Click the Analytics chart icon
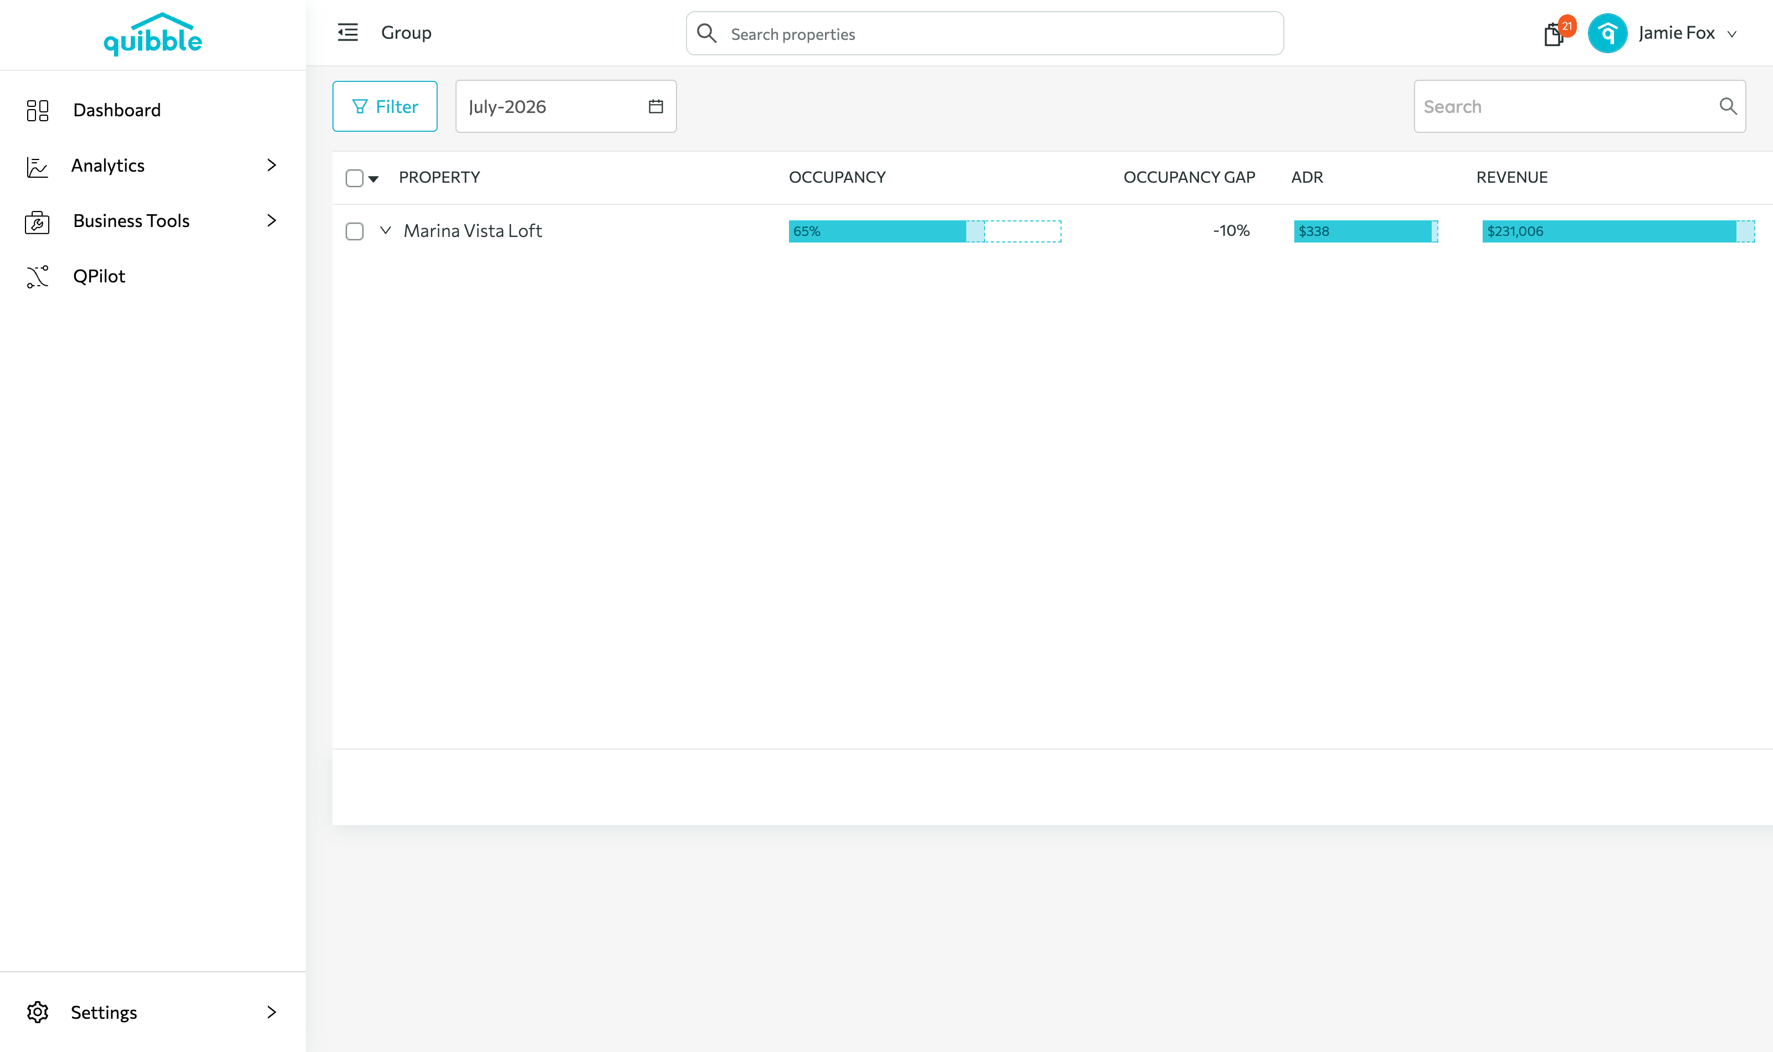Image resolution: width=1773 pixels, height=1052 pixels. (x=37, y=166)
